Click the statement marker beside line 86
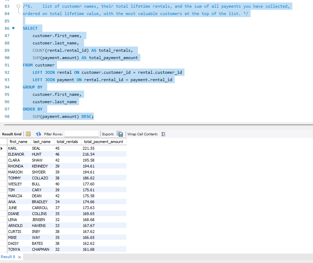This screenshot has height=263, width=313. point(13,28)
